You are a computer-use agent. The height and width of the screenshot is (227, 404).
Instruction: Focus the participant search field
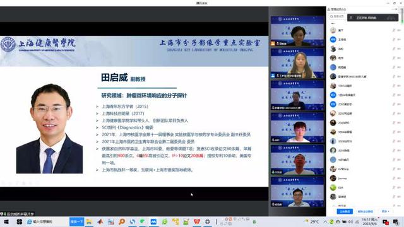(x=338, y=16)
